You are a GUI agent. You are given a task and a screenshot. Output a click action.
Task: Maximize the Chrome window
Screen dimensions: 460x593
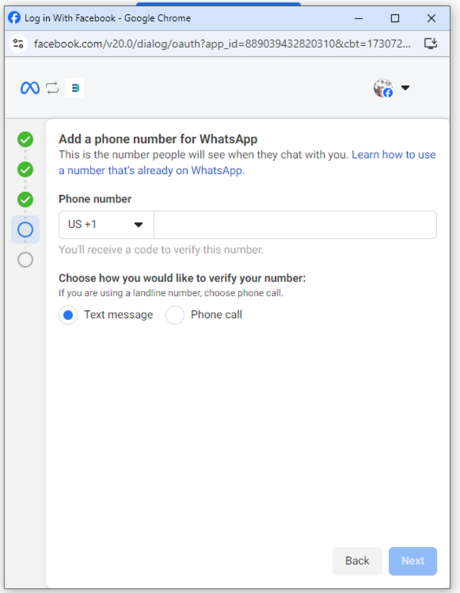395,18
